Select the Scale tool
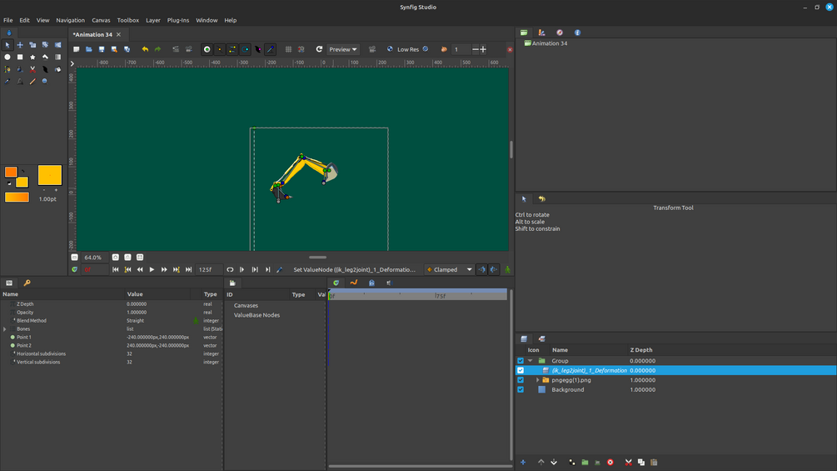The height and width of the screenshot is (471, 837). click(x=32, y=45)
